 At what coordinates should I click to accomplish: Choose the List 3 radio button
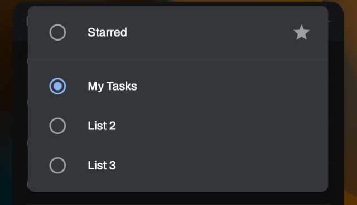coord(57,166)
